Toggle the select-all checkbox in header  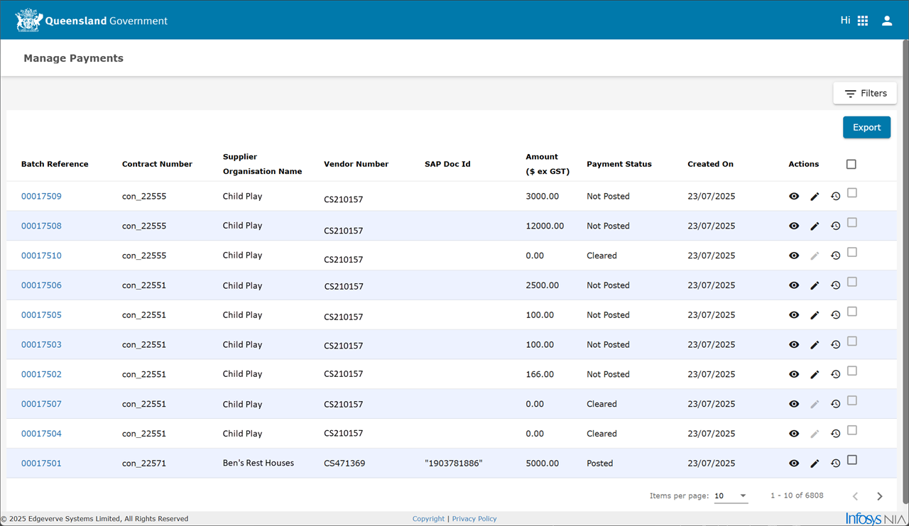[x=851, y=164]
